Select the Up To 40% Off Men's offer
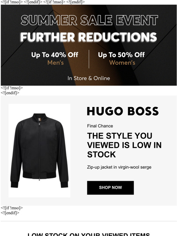The image size is (177, 236). [x=55, y=59]
